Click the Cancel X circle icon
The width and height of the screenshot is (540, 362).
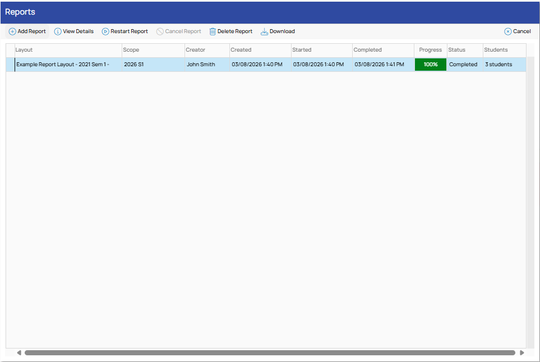click(x=508, y=31)
